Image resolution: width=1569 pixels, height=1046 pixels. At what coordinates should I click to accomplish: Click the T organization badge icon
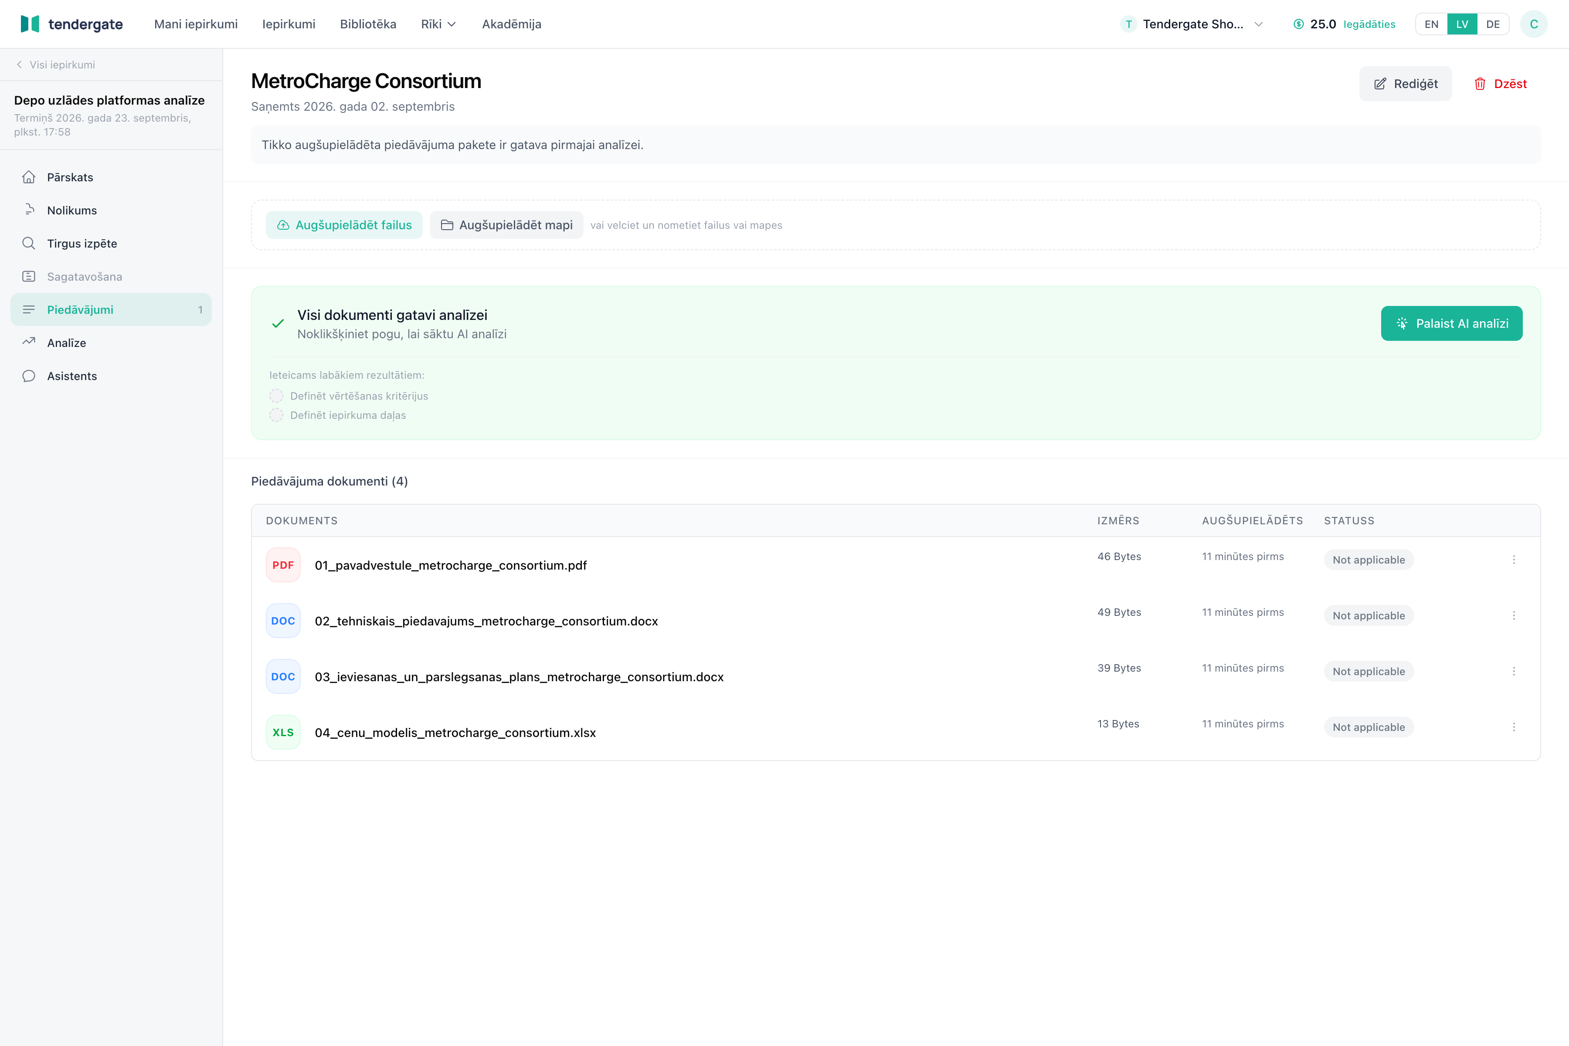coord(1128,24)
